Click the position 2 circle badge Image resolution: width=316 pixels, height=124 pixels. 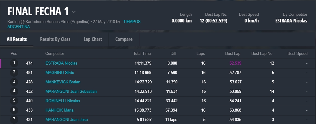point(14,72)
